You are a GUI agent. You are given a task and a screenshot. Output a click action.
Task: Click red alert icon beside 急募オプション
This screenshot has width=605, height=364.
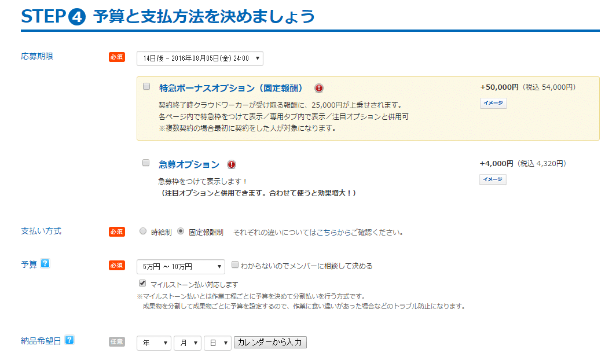pos(232,165)
